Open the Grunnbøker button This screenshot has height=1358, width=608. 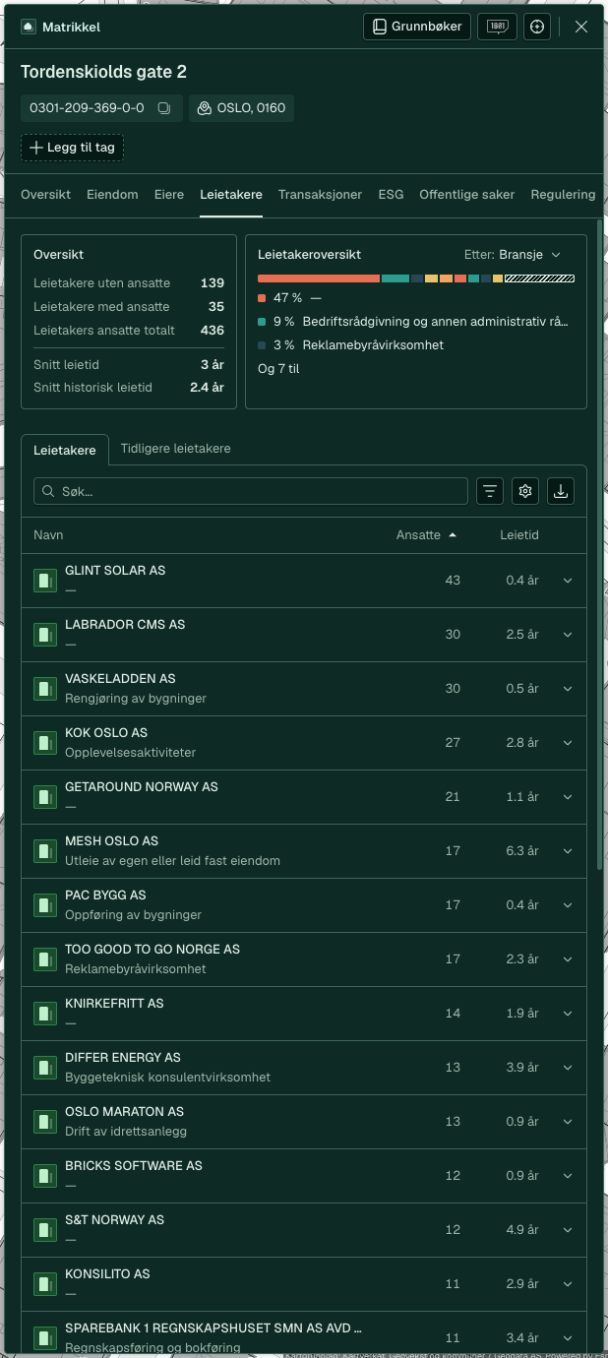[417, 27]
